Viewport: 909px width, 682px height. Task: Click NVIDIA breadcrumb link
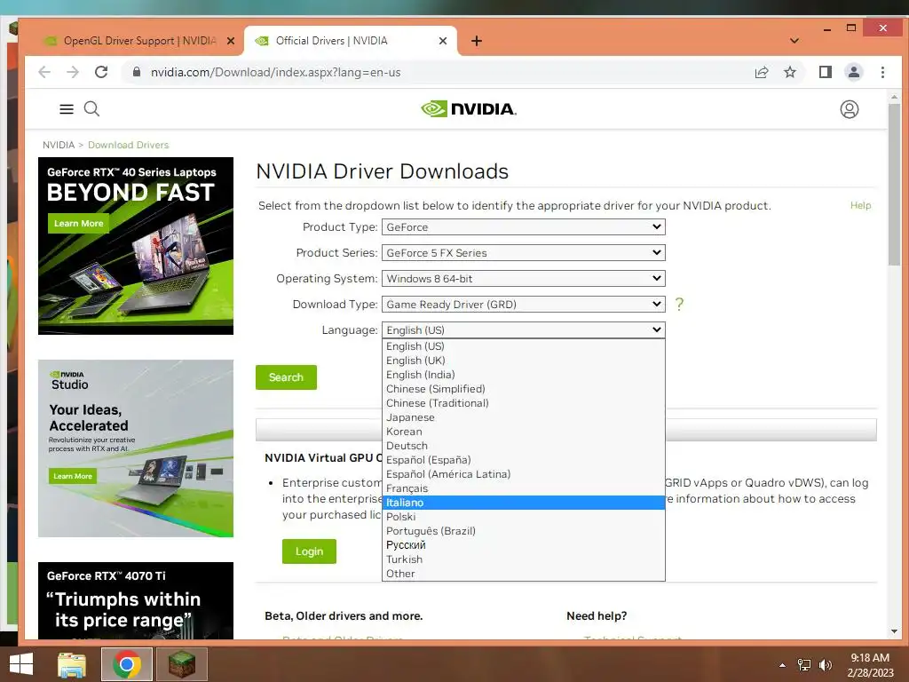pos(59,145)
